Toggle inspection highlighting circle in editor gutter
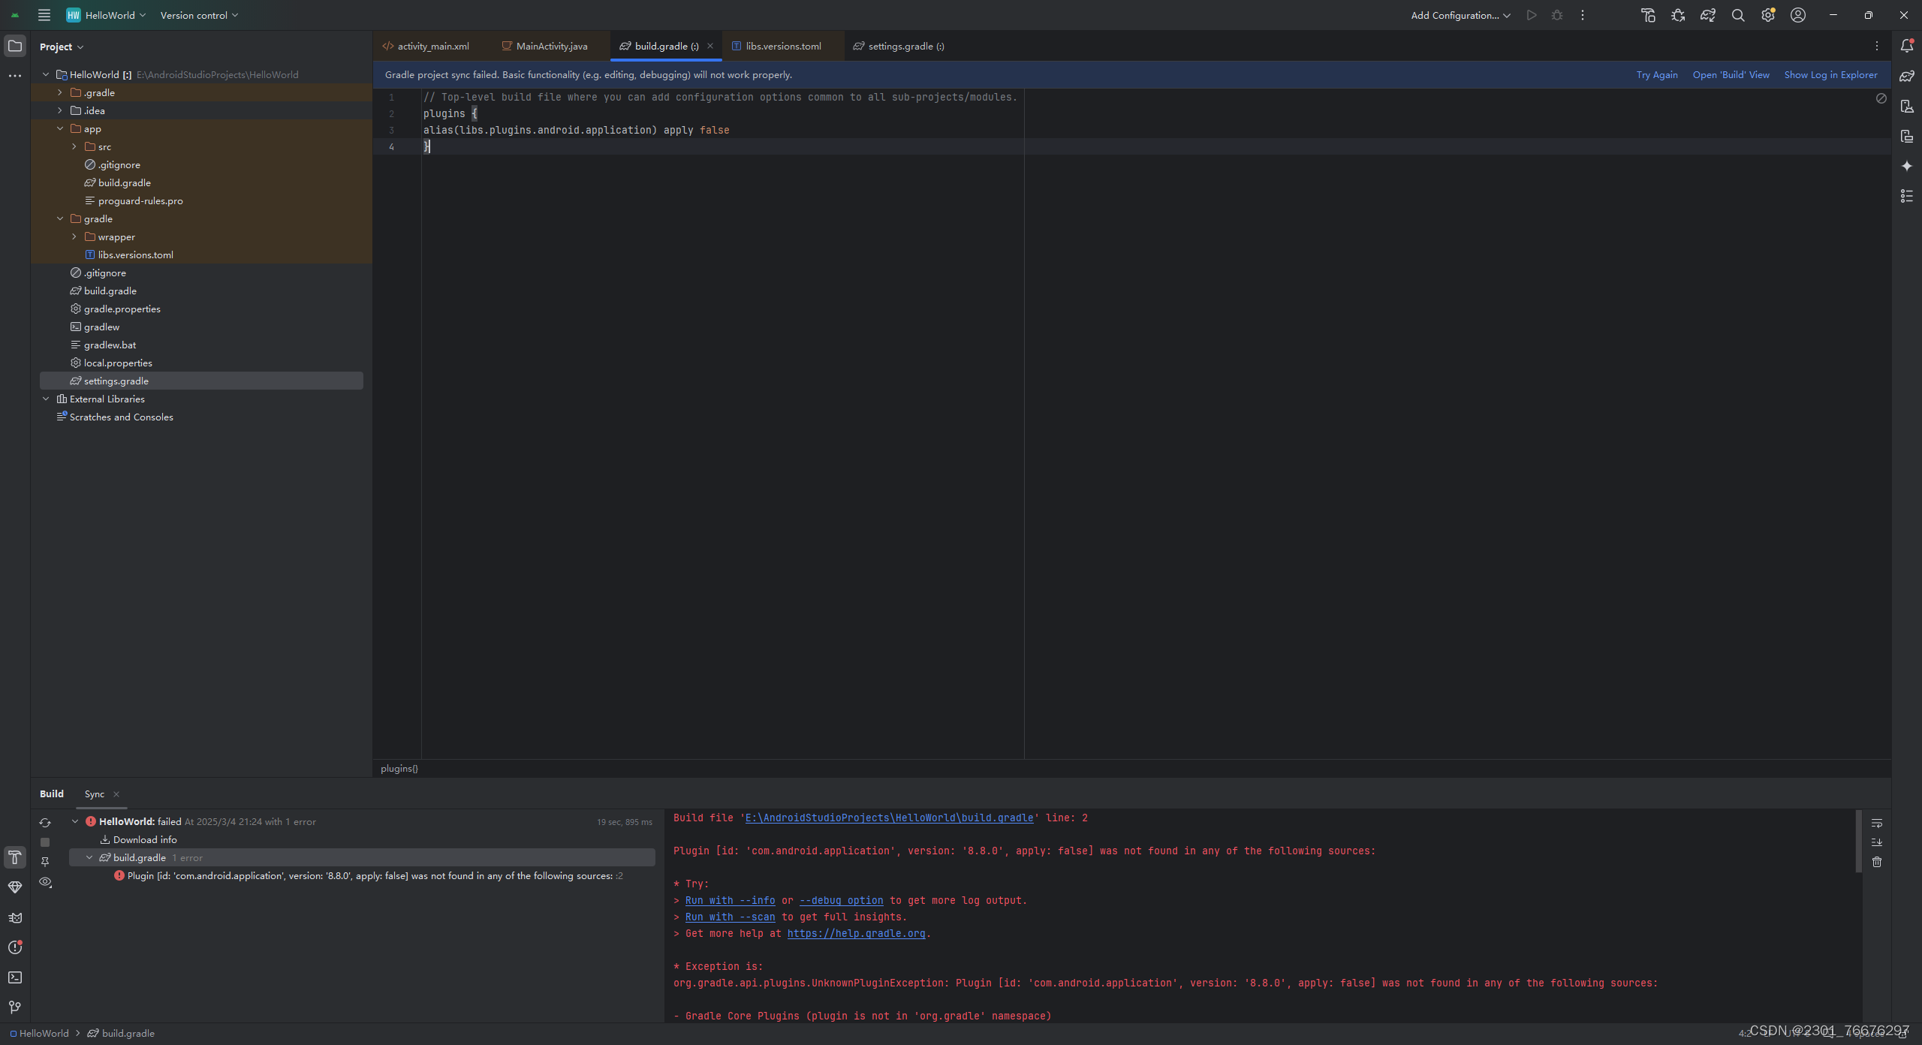Viewport: 1922px width, 1045px height. [1881, 98]
